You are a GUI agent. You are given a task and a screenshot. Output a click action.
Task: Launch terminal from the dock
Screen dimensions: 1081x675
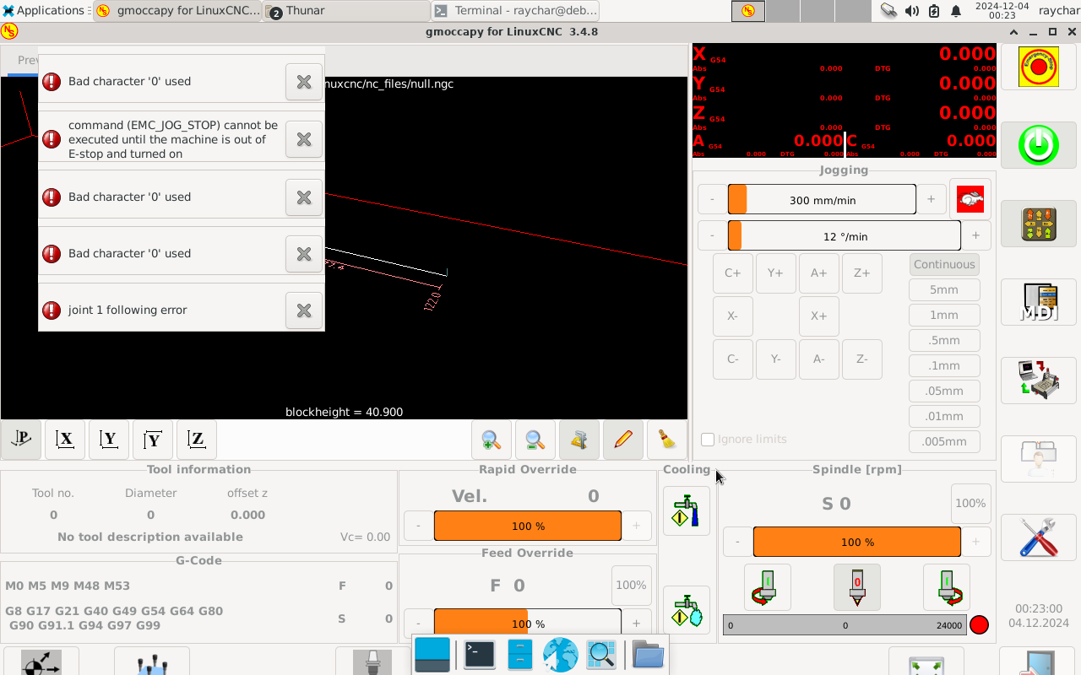[480, 655]
